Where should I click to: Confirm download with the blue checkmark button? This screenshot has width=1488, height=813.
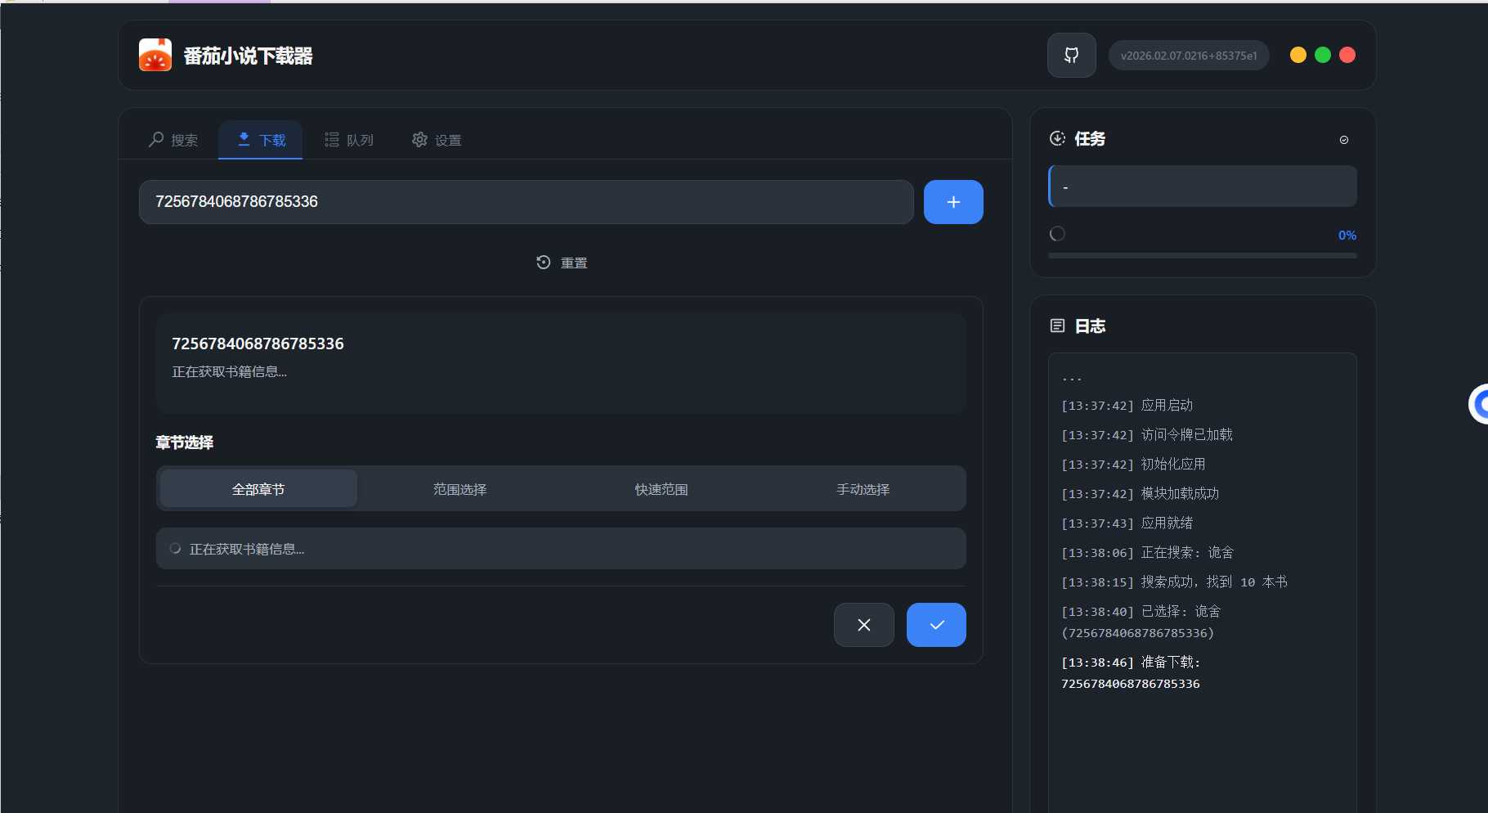click(936, 625)
